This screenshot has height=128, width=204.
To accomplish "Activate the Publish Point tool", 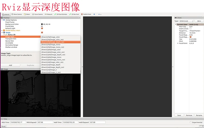I will click(x=86, y=14).
